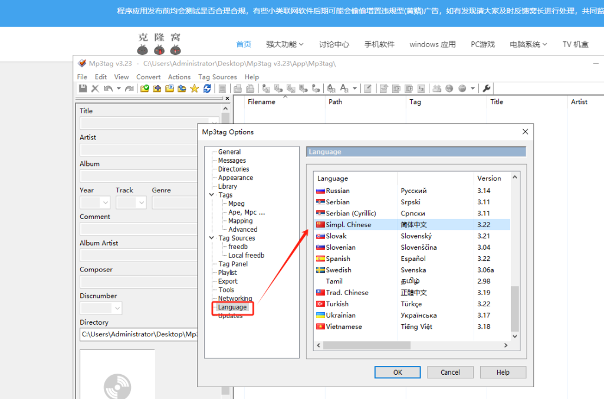Image resolution: width=604 pixels, height=399 pixels.
Task: Select Appearance in the options tree
Action: (235, 178)
